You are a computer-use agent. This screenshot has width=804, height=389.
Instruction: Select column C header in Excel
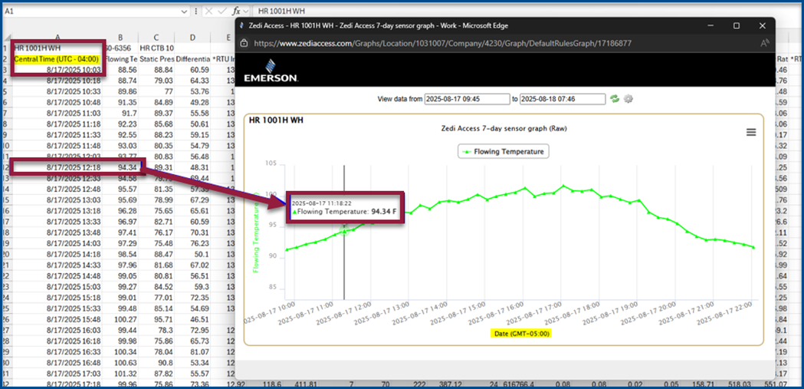coord(156,38)
